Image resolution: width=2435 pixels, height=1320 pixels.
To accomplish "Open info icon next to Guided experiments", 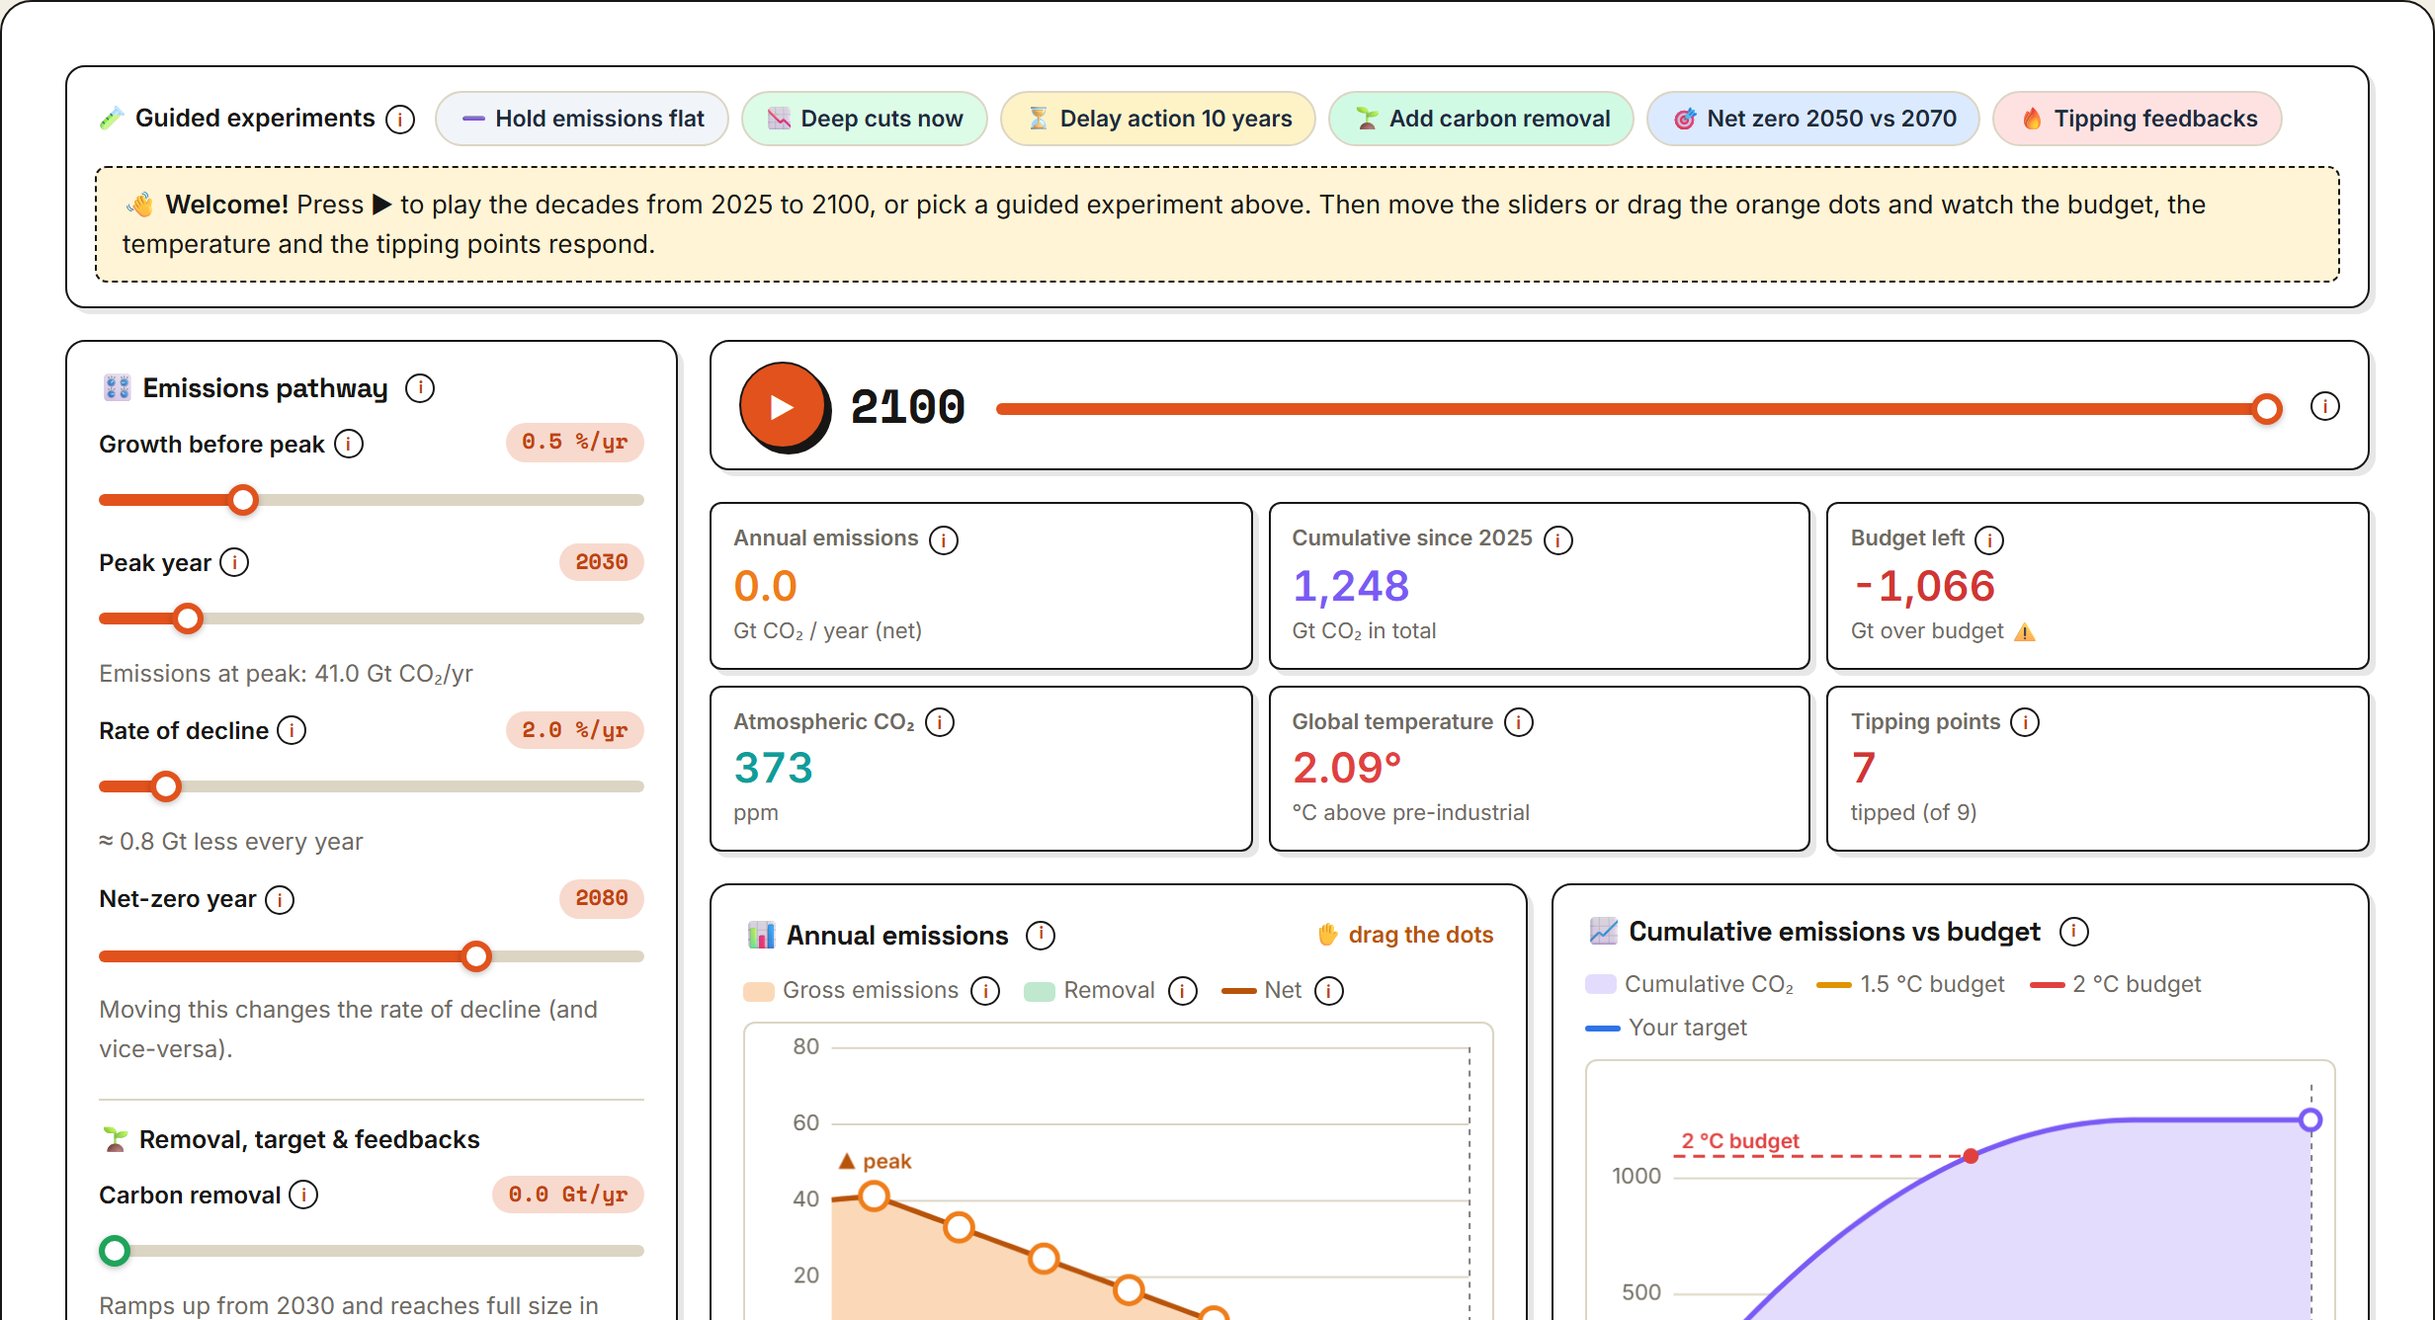I will point(399,120).
